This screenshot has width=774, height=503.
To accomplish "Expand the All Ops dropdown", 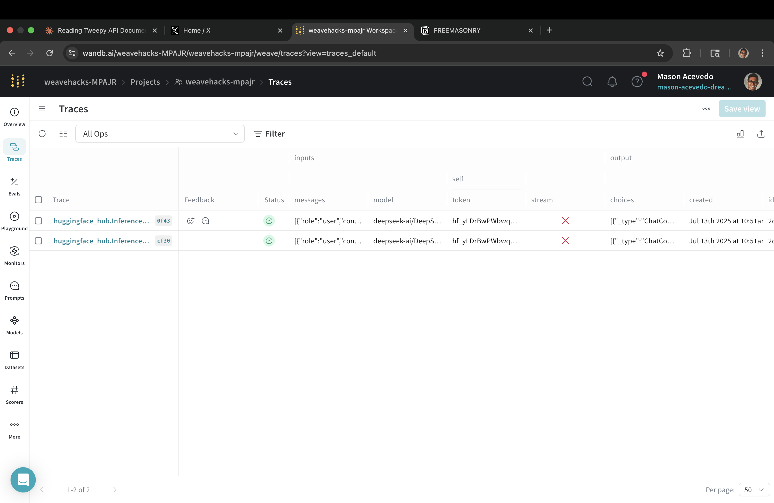I will coord(160,134).
